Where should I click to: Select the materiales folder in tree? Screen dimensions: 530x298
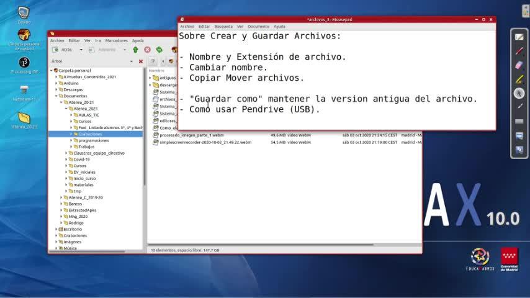click(83, 185)
